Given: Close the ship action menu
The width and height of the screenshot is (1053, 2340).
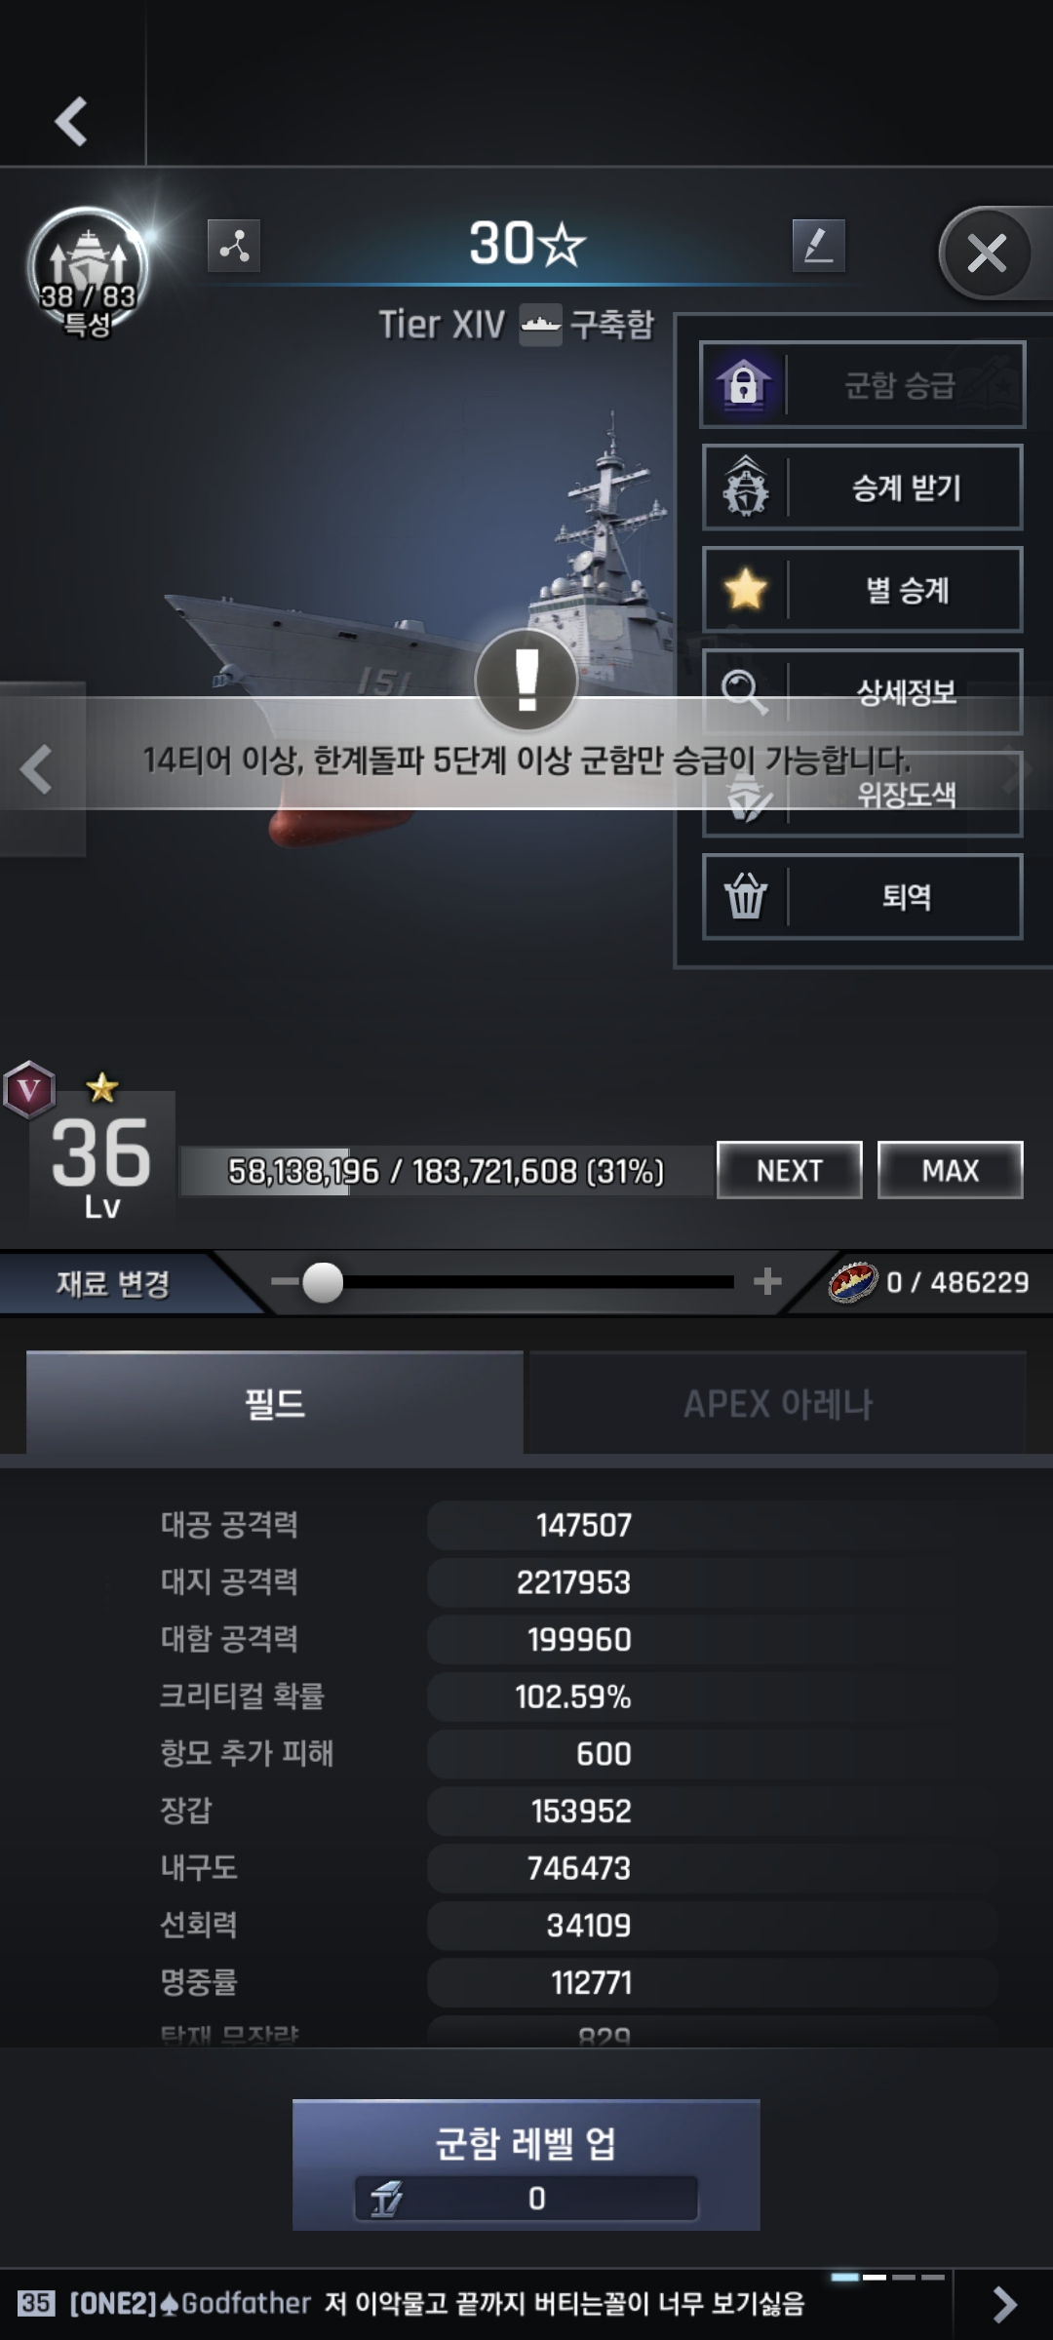Looking at the screenshot, I should (x=987, y=253).
